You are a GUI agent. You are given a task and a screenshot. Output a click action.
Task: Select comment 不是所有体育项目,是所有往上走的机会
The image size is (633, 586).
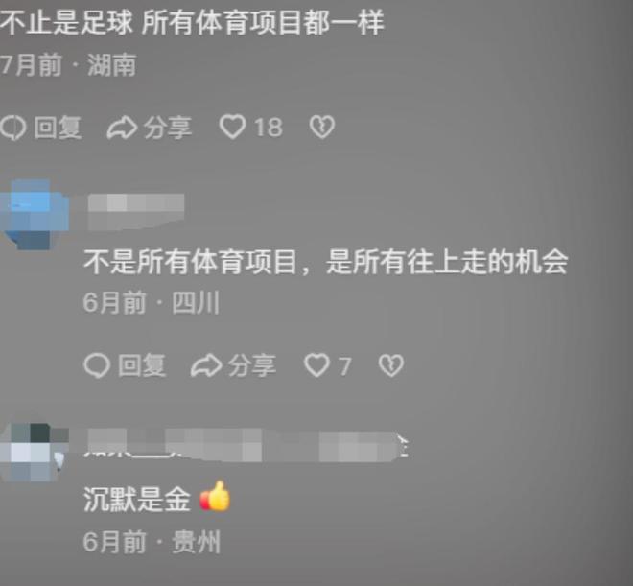tap(325, 263)
